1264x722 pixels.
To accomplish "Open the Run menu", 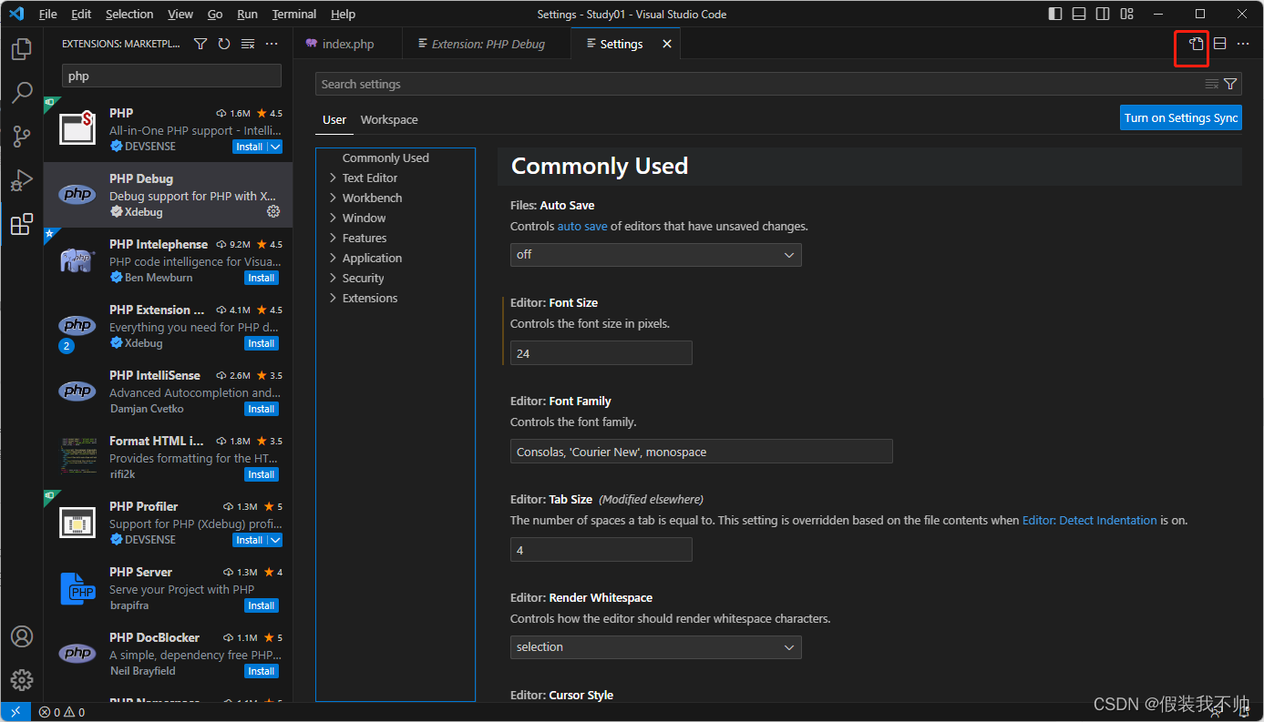I will [247, 14].
